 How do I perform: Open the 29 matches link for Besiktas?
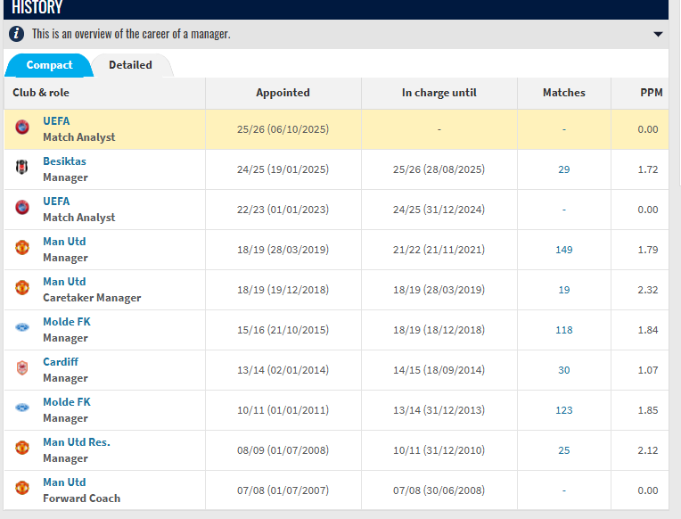pyautogui.click(x=563, y=169)
